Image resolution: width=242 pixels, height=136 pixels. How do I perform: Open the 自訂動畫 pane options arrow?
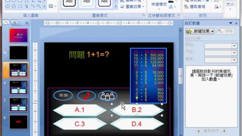coord(231,23)
